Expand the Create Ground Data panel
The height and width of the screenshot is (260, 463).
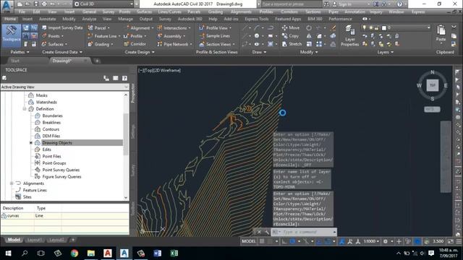coord(62,52)
